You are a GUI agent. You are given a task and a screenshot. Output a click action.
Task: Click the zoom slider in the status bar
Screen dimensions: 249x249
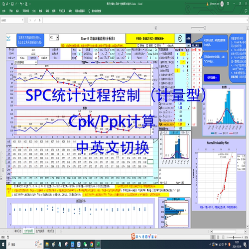[x=234, y=237]
